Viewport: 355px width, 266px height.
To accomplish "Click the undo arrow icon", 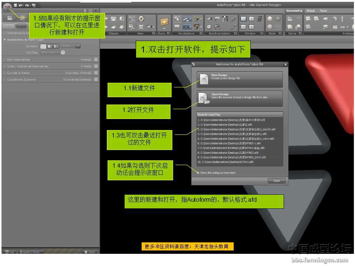I will [x=21, y=5].
